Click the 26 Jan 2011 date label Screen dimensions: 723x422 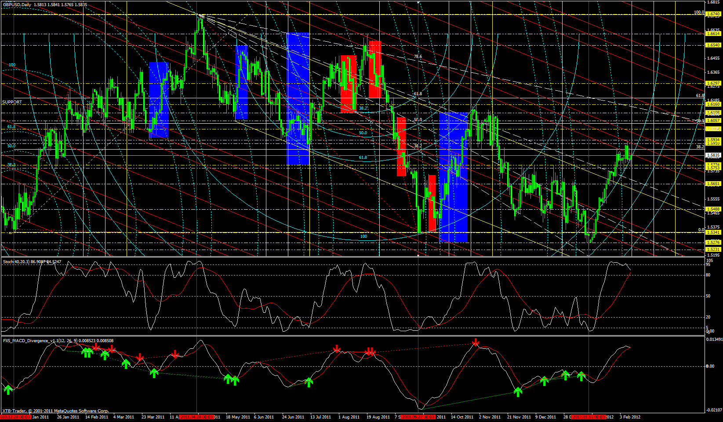(x=68, y=417)
